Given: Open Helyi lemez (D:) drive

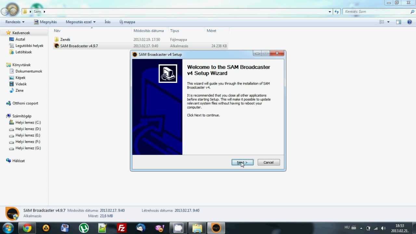Looking at the screenshot, I should [28, 129].
